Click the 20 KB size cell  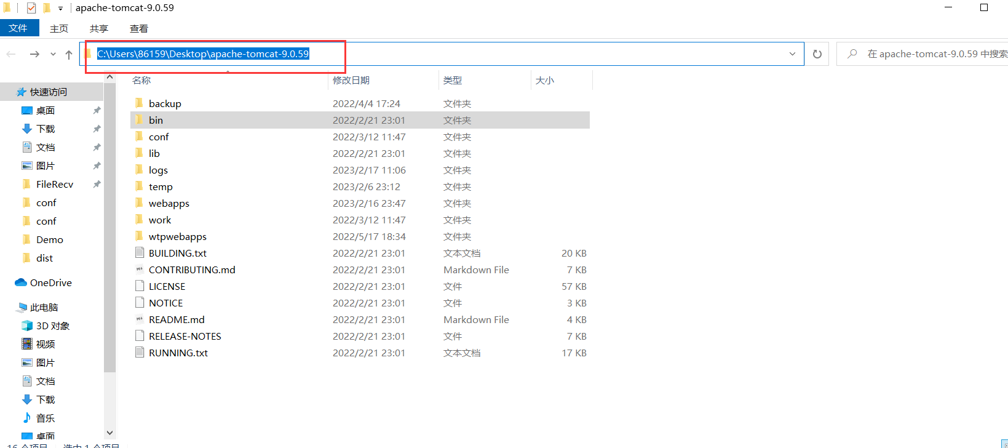click(x=574, y=253)
